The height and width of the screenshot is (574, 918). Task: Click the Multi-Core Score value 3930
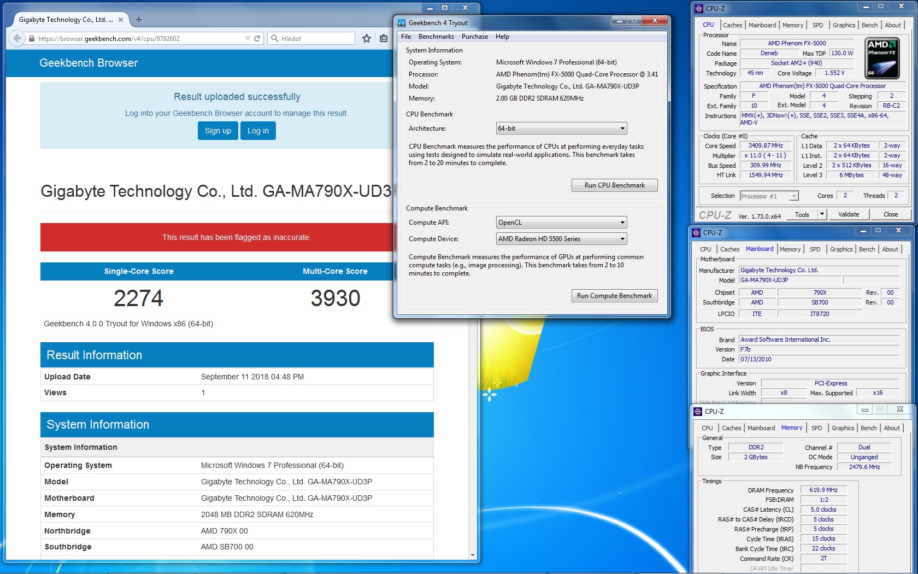pyautogui.click(x=336, y=298)
